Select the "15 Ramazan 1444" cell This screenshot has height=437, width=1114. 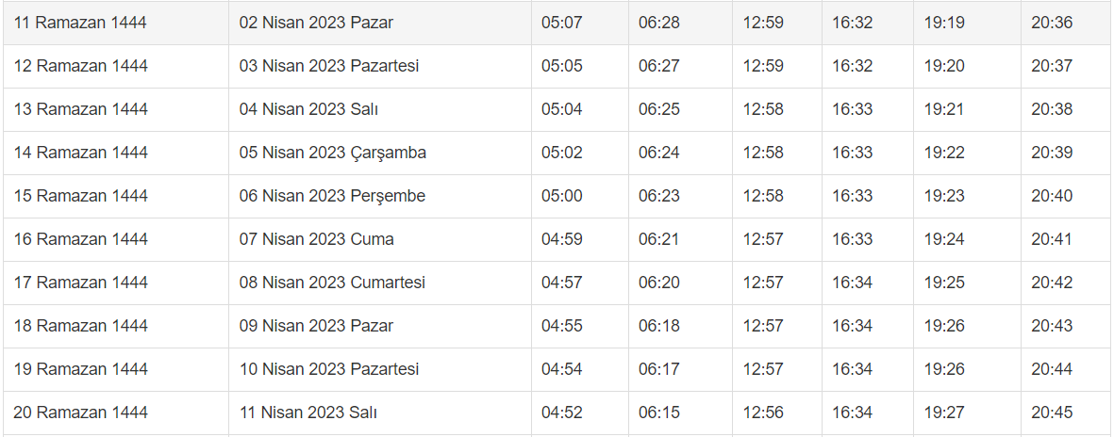80,196
